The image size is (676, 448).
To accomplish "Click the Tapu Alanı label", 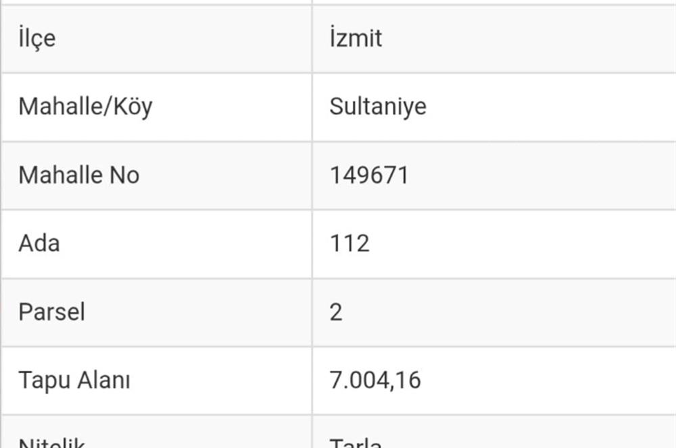I will pyautogui.click(x=74, y=381).
